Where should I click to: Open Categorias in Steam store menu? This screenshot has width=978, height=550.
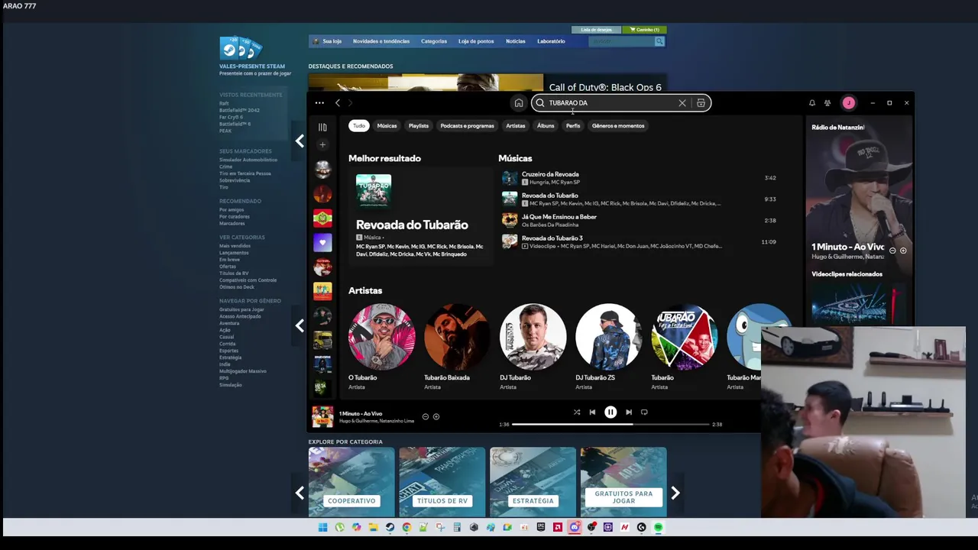click(x=434, y=41)
